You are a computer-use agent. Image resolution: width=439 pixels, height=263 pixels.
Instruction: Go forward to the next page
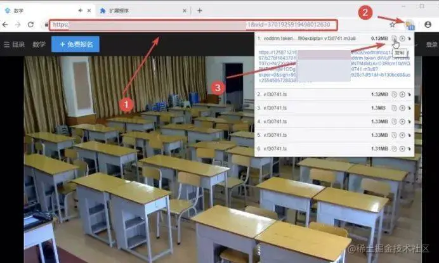click(18, 25)
